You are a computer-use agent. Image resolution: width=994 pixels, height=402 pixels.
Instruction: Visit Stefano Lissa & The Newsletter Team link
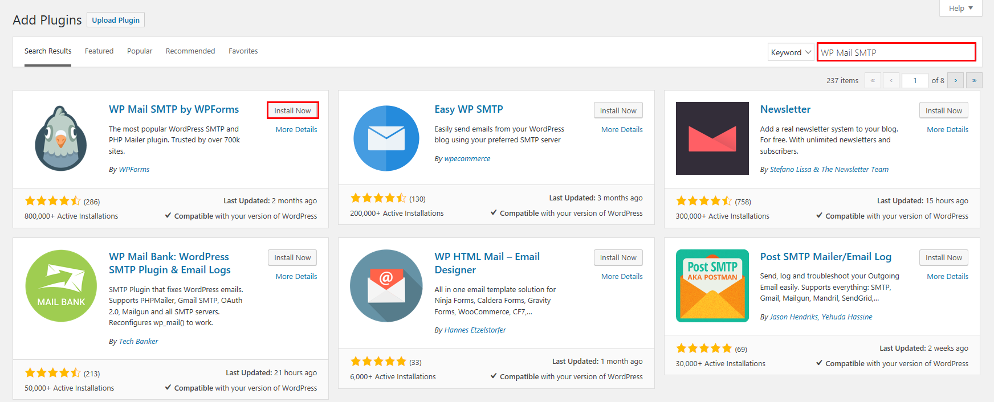829,170
